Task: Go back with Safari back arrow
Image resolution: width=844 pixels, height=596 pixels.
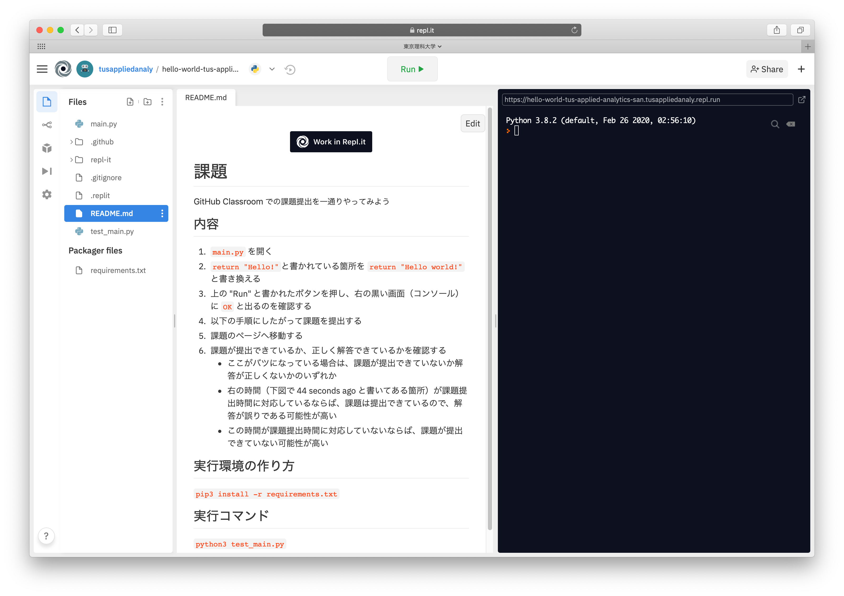Action: point(77,30)
